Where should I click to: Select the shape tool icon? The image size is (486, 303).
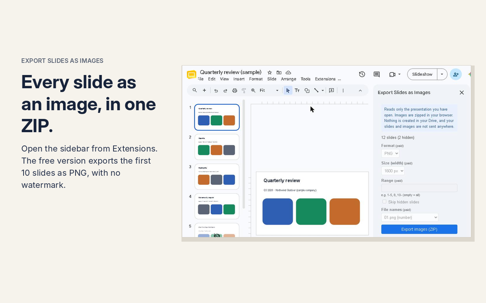click(x=307, y=91)
